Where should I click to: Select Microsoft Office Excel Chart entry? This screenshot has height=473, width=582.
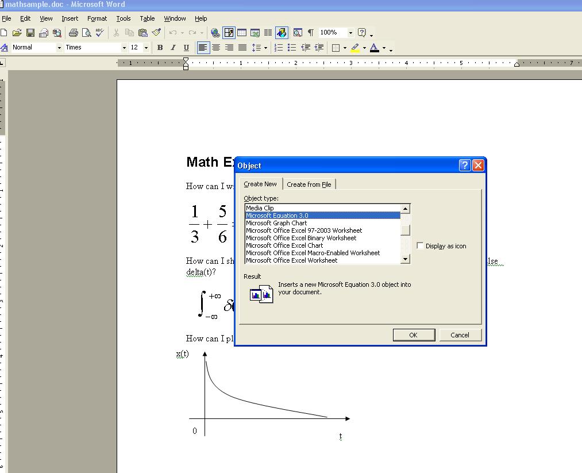click(x=322, y=245)
